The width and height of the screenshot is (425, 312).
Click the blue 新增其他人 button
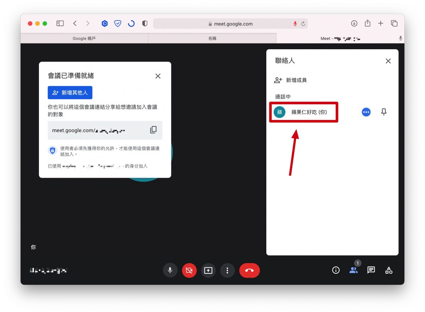click(x=70, y=92)
